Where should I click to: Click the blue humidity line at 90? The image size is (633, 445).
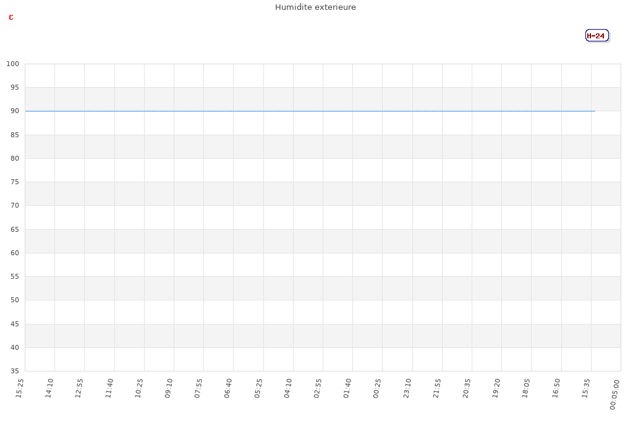[x=309, y=111]
